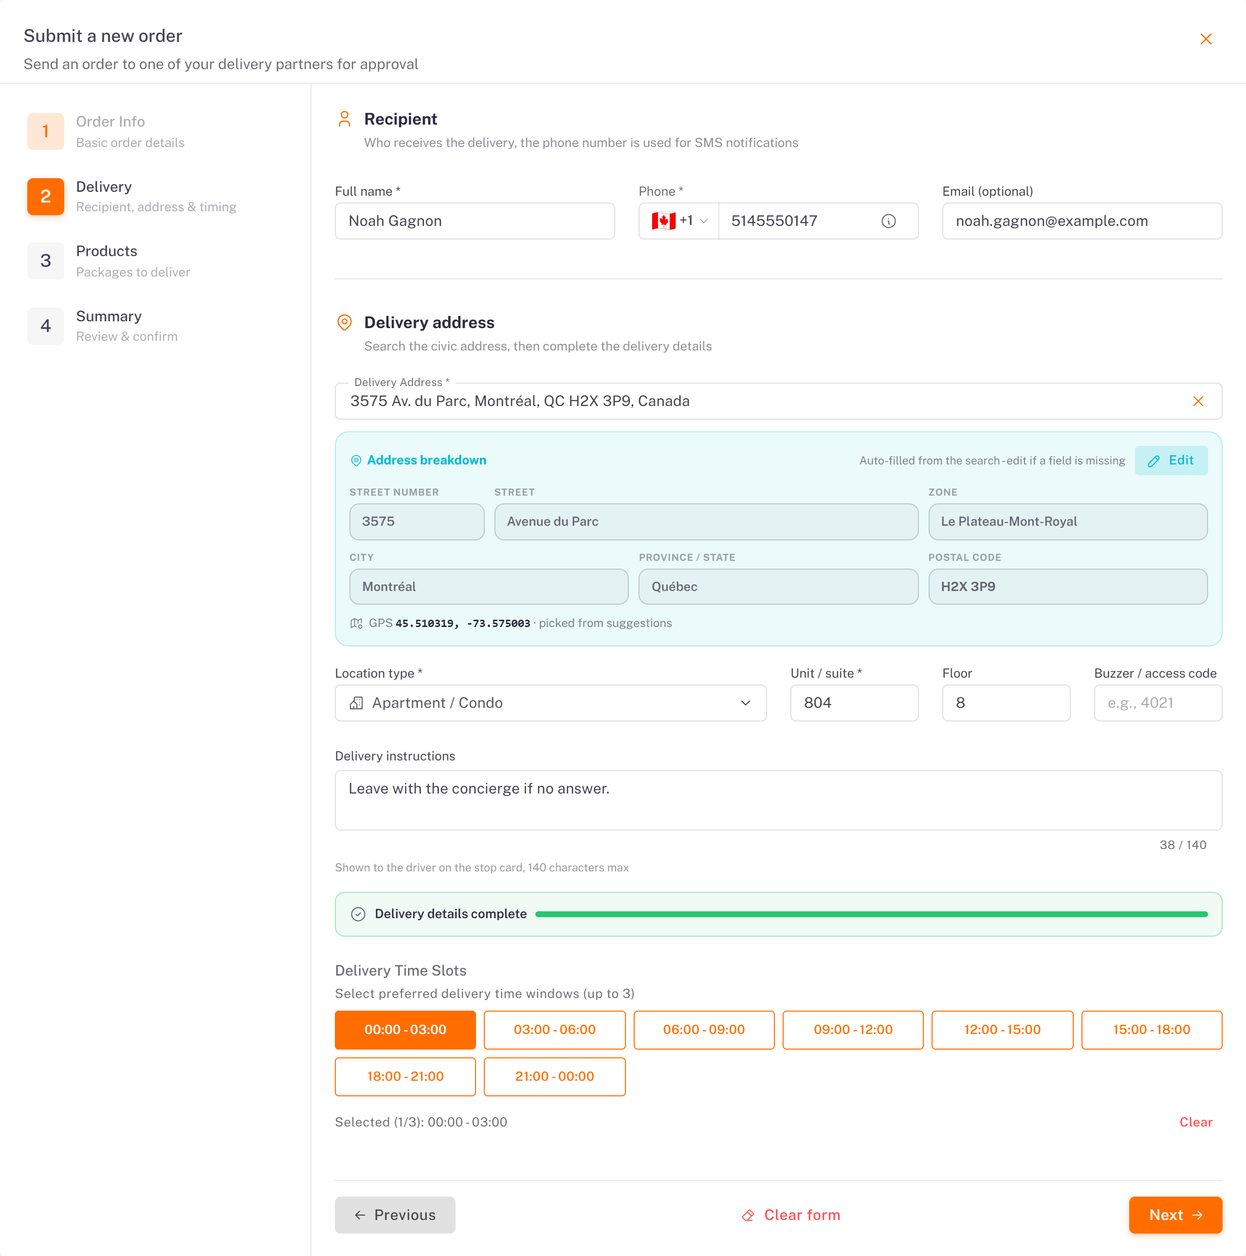Pick the 21:00 - 00:00 time slot
Image resolution: width=1246 pixels, height=1256 pixels.
point(554,1076)
